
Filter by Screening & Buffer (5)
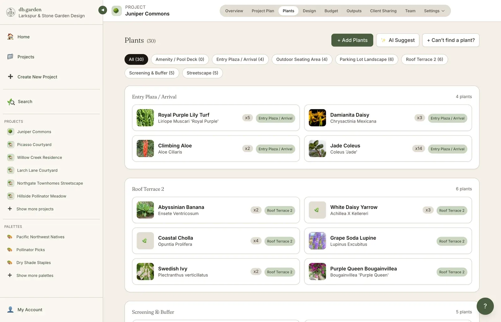(x=152, y=73)
